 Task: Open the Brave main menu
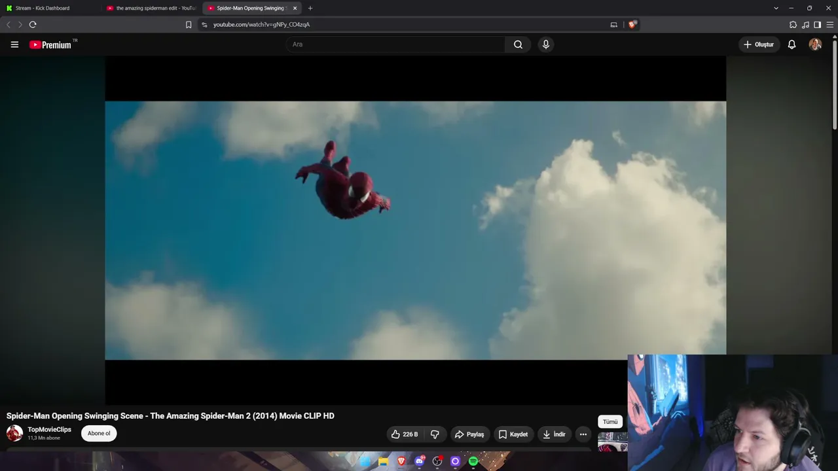pos(830,25)
